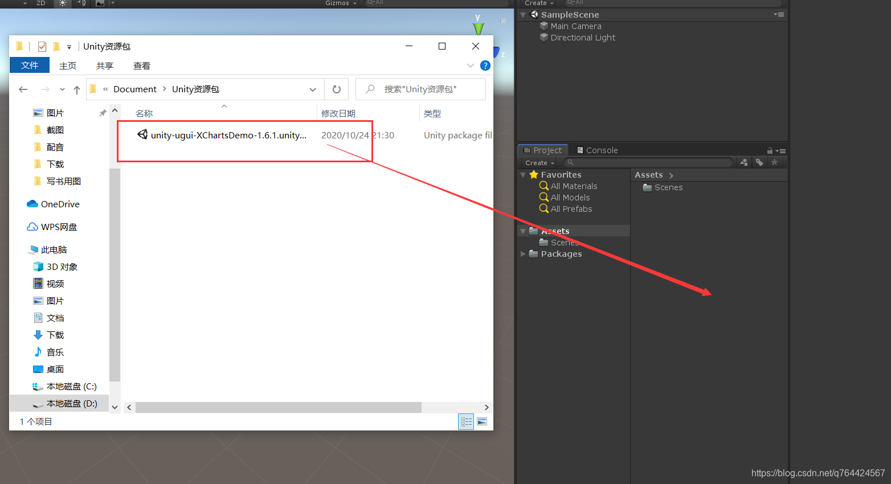The height and width of the screenshot is (484, 891).
Task: Open 配音 folder in navigation pane
Action: (x=55, y=147)
